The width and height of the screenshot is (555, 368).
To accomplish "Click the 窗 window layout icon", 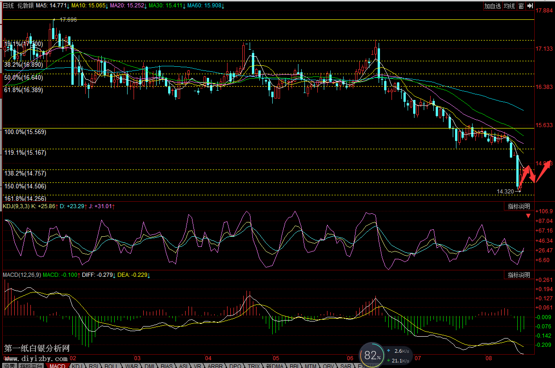I will coord(520,6).
